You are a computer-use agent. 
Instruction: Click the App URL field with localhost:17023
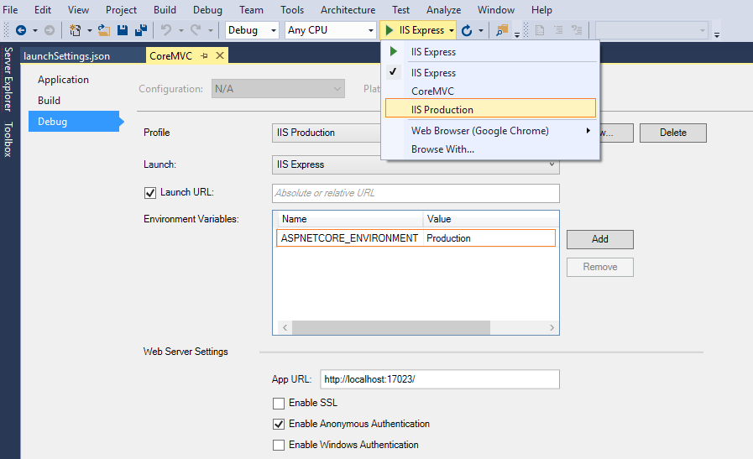coord(439,379)
